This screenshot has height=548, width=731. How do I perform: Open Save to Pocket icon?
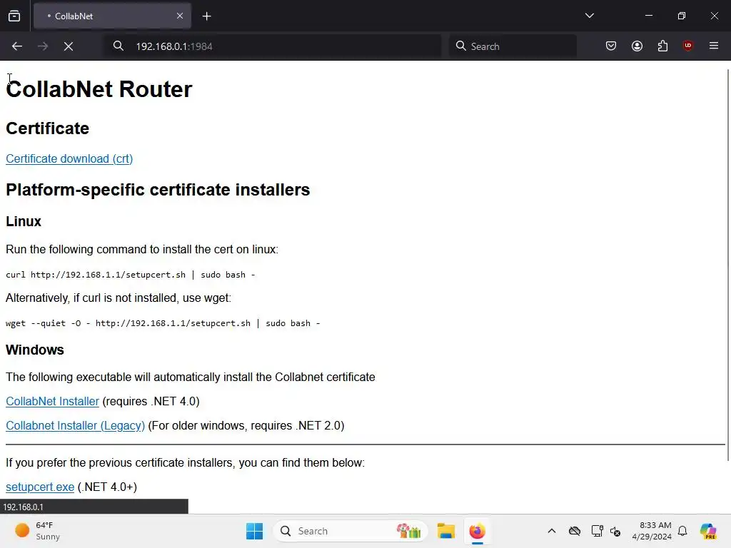(x=611, y=46)
